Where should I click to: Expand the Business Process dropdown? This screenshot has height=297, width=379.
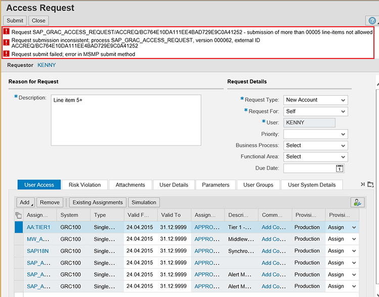pyautogui.click(x=344, y=145)
